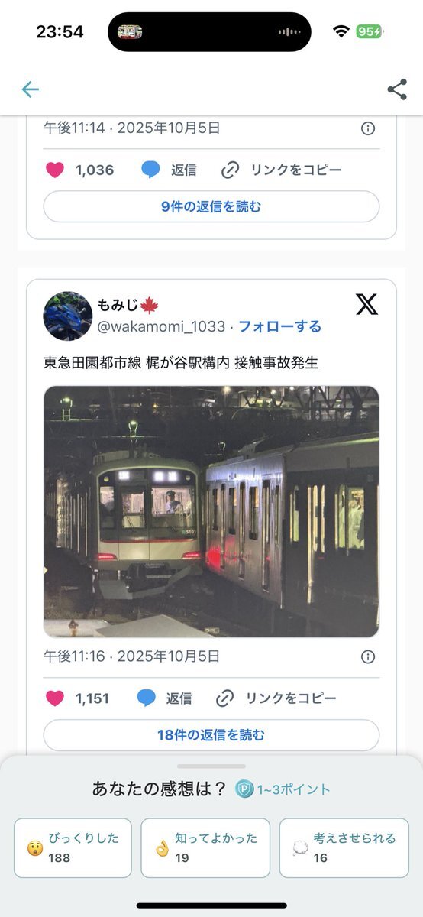The image size is (423, 917).
Task: Tap the back arrow icon
Action: pos(30,89)
